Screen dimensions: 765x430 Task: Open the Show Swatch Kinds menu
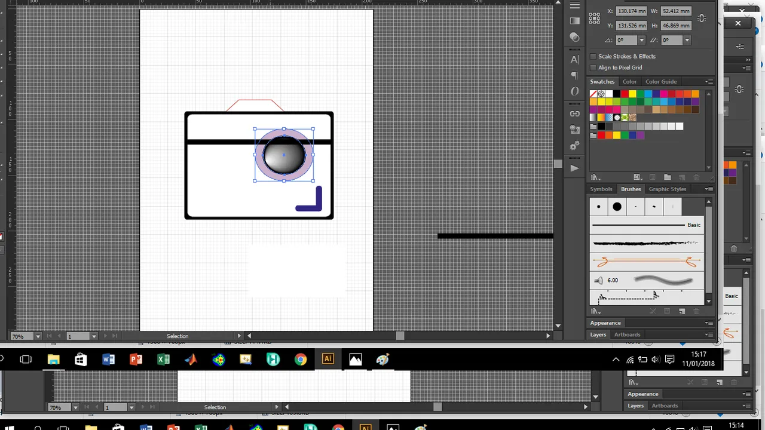[x=638, y=177]
